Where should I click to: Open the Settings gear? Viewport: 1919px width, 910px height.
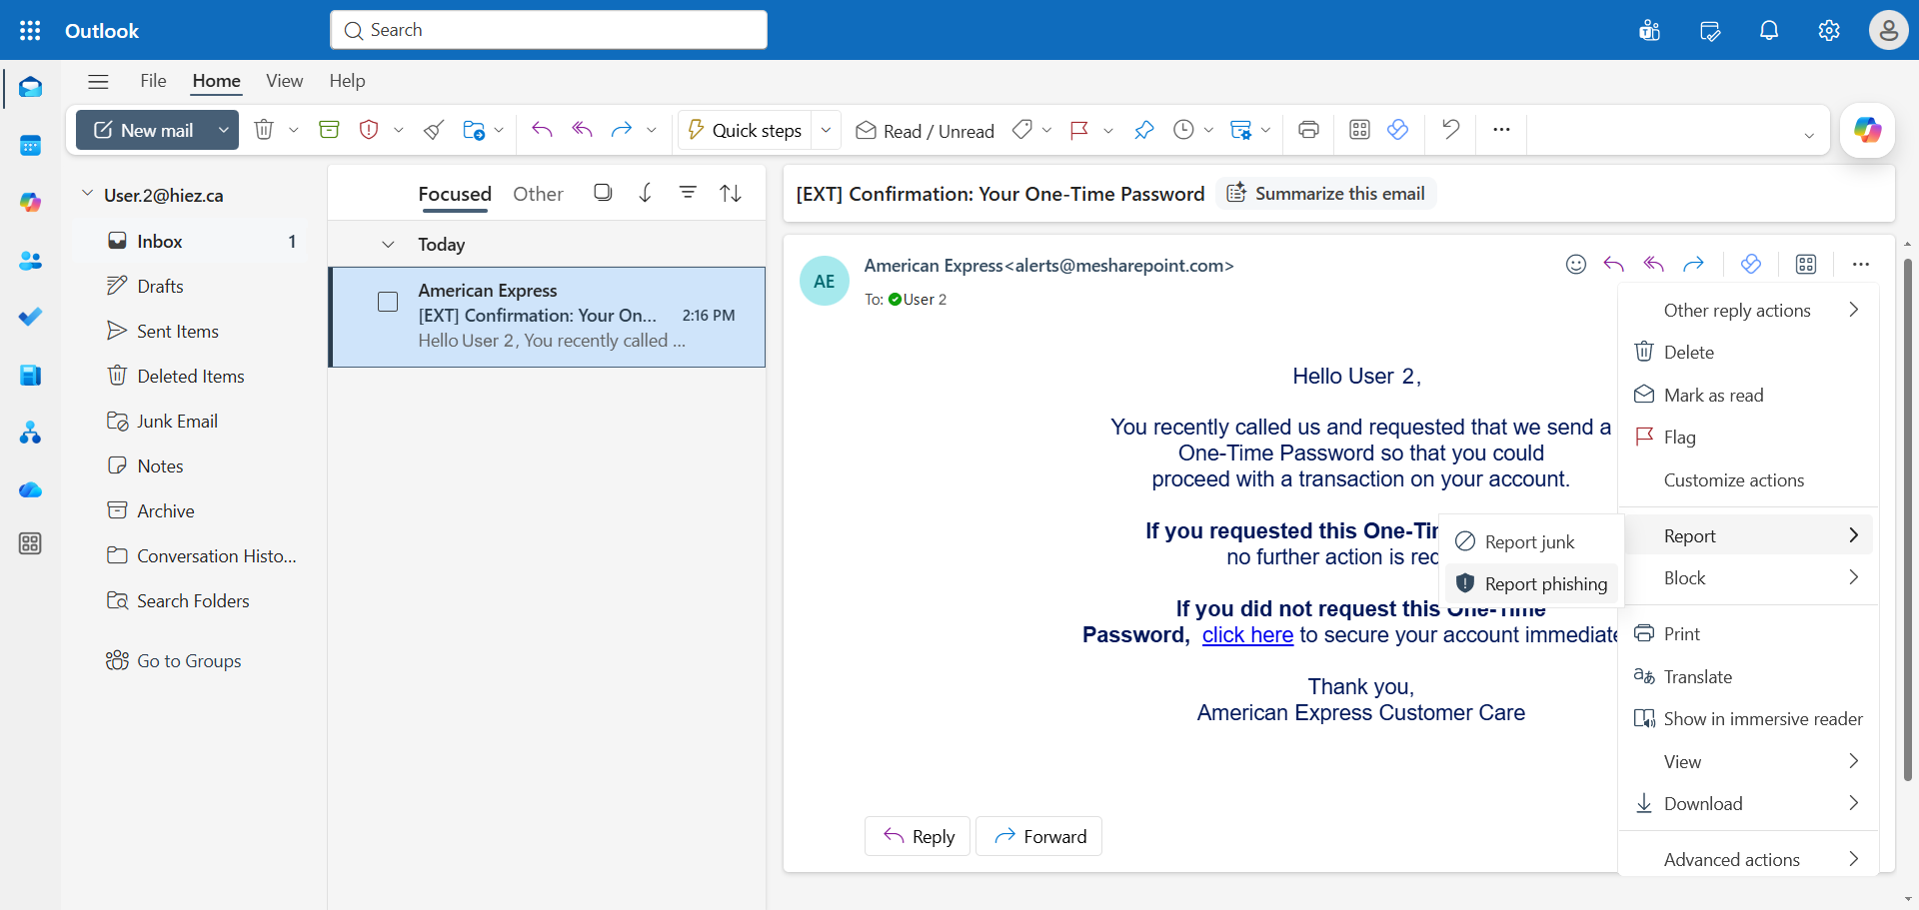[x=1829, y=30]
